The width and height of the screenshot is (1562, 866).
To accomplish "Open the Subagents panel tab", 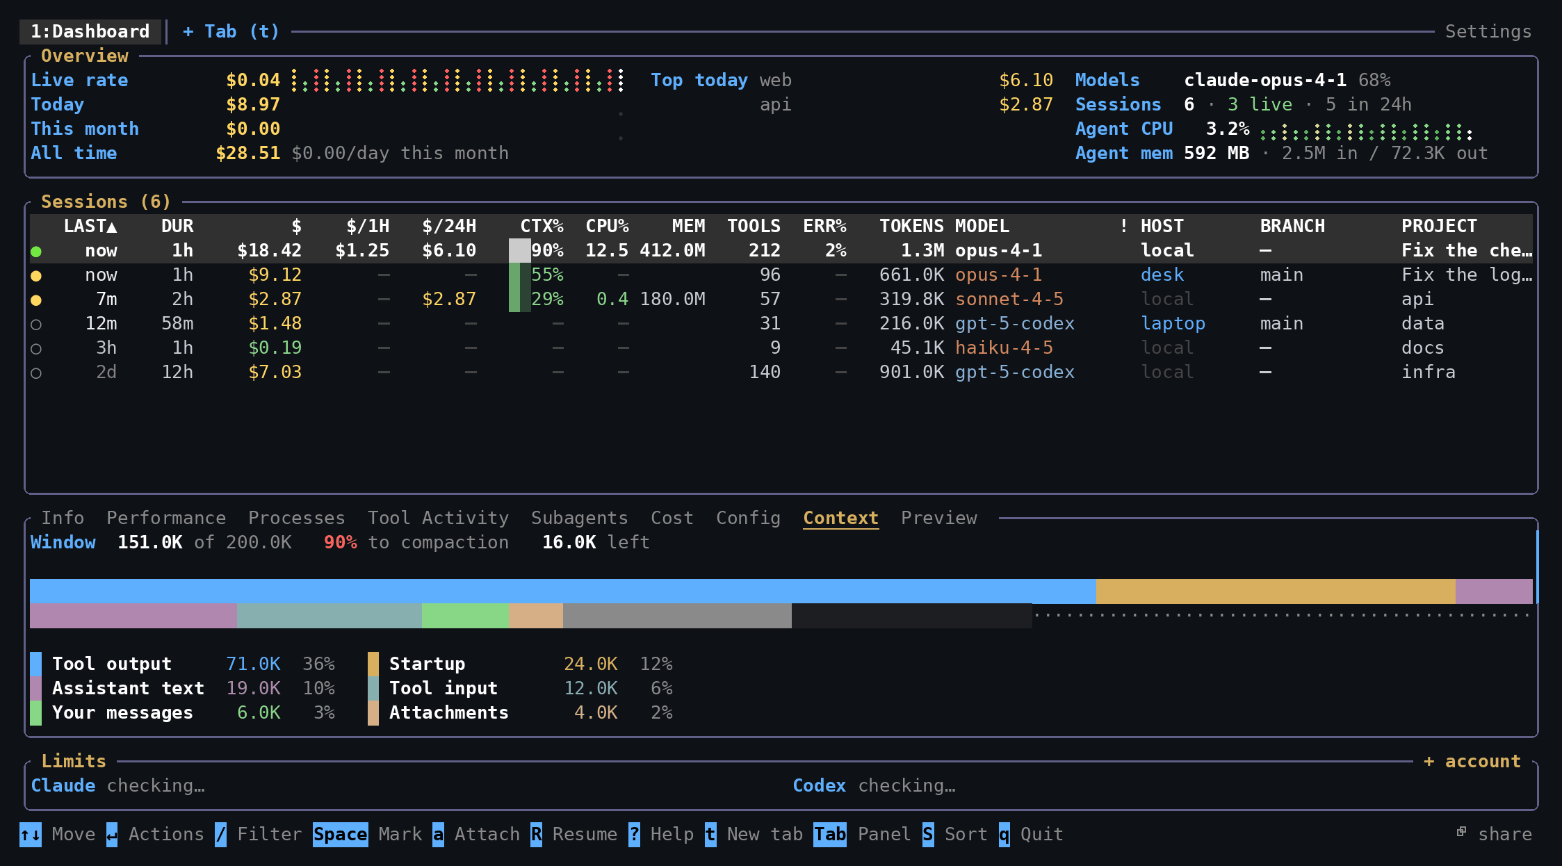I will click(580, 518).
